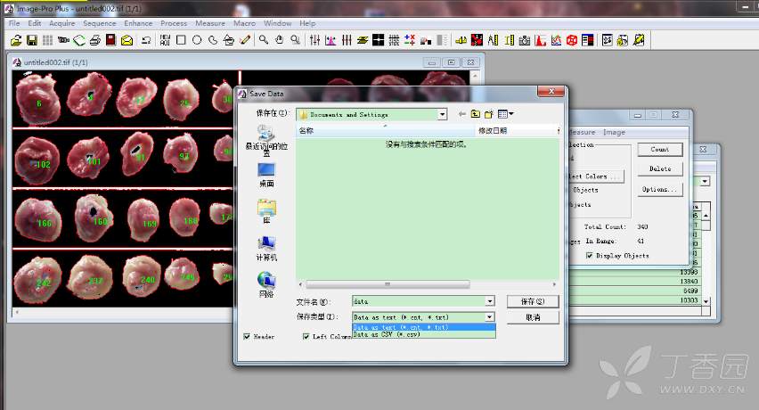
Task: Select the pan hand tool
Action: [280, 40]
